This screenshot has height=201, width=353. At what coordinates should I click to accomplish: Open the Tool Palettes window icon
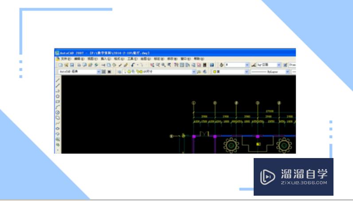pos(188,65)
